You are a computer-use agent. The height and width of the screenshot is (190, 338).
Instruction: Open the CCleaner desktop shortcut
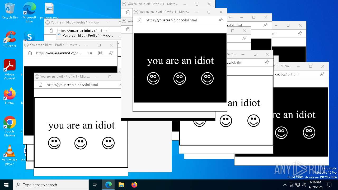tap(10, 39)
